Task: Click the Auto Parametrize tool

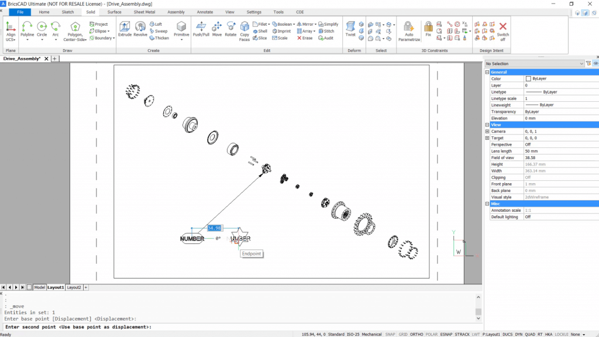Action: tap(409, 32)
